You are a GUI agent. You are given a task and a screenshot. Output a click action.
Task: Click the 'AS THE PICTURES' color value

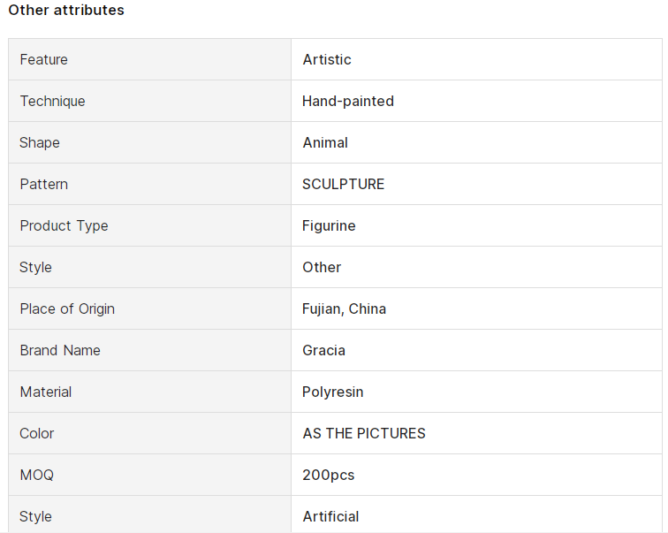click(x=364, y=433)
